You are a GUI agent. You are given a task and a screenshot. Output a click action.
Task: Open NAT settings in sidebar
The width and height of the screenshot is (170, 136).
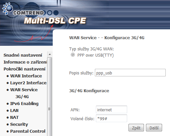pos(14,118)
